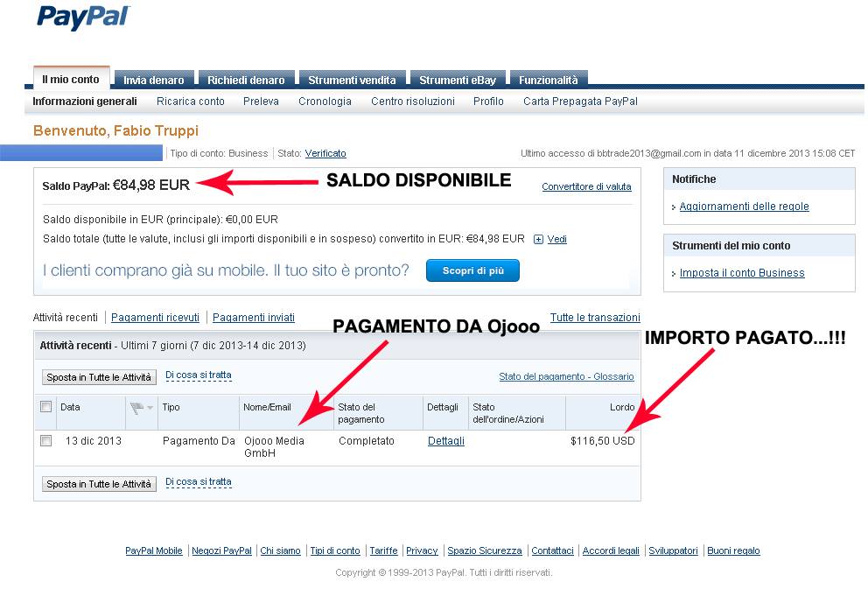Show Pagamenti inviati
The height and width of the screenshot is (589, 868).
[254, 318]
